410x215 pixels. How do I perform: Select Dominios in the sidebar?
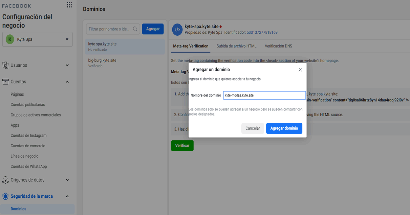tap(37, 209)
